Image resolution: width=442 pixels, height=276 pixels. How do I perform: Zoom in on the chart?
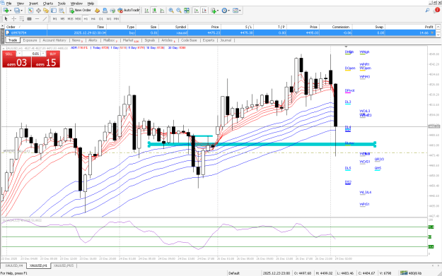171,11
